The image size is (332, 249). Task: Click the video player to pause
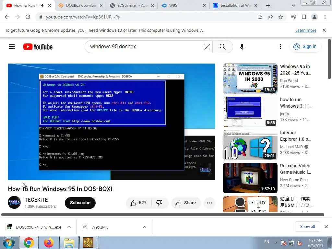point(112,122)
